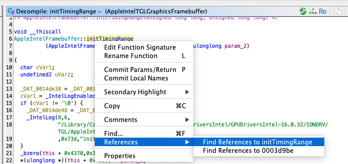Viewport: 348px width, 164px height.
Task: Click the ulonglong type on line 7
Action: (208, 46)
